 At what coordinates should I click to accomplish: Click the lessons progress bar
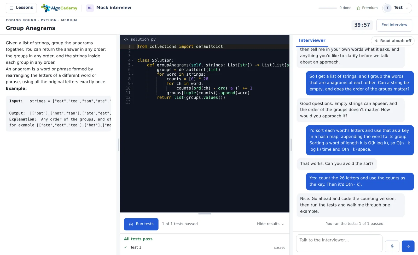328,8
